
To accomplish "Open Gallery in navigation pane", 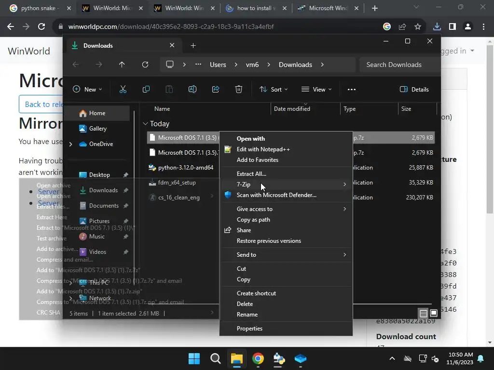I will point(97,128).
